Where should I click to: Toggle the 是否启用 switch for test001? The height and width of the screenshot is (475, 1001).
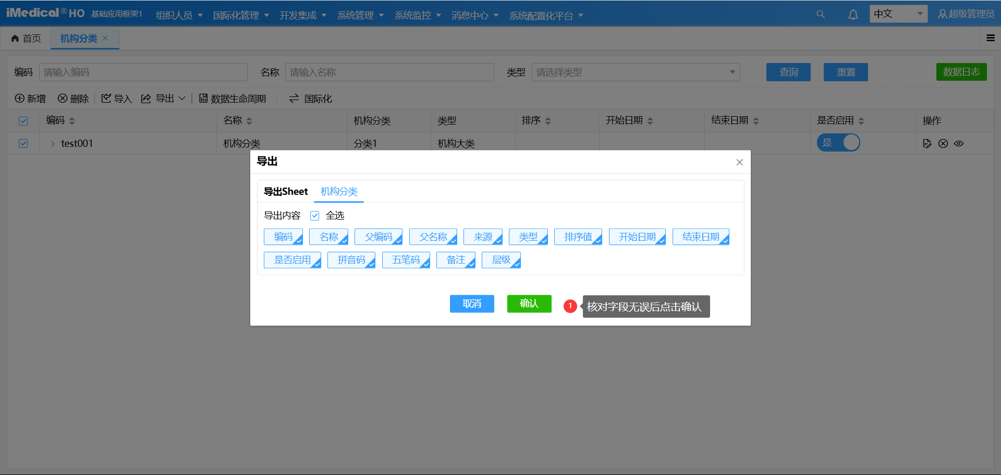pos(838,143)
